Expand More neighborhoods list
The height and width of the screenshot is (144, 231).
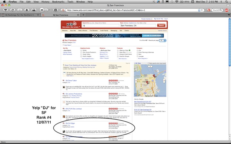[88, 59]
